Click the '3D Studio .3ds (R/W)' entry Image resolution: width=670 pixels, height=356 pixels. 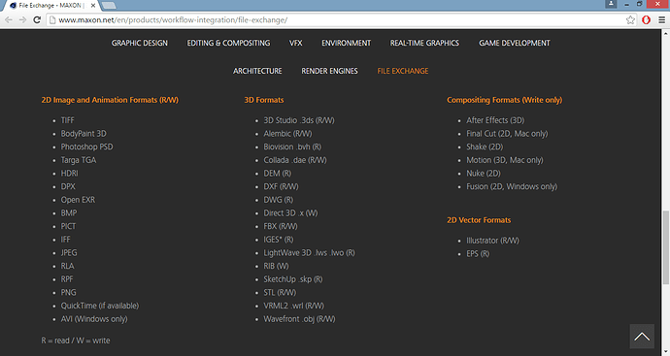pos(299,121)
